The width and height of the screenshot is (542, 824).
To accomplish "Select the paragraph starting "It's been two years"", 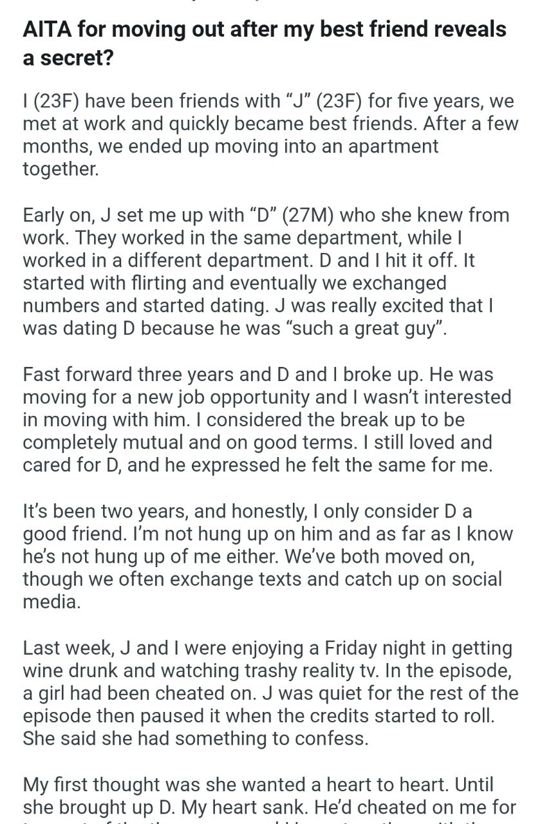I will (264, 556).
